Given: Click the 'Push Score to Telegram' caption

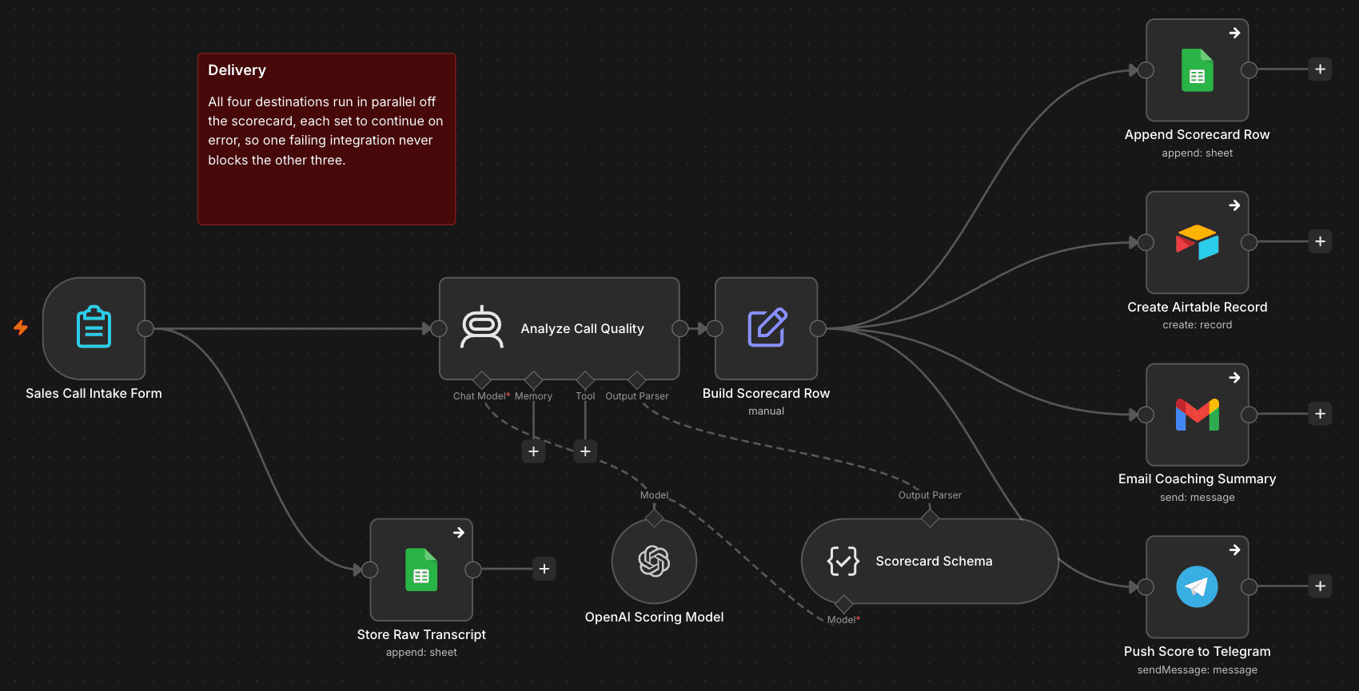Looking at the screenshot, I should click(x=1197, y=651).
